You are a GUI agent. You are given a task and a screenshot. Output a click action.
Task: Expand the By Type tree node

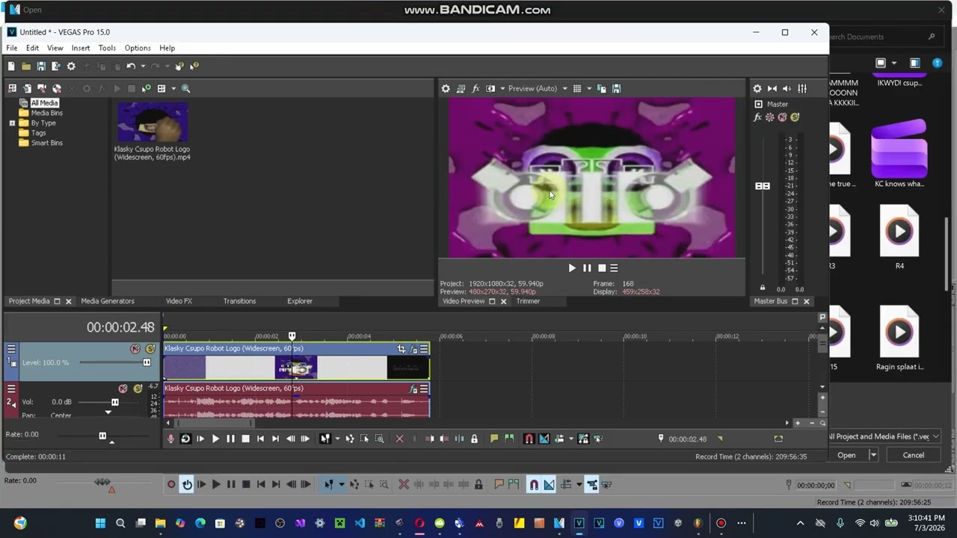(x=12, y=123)
